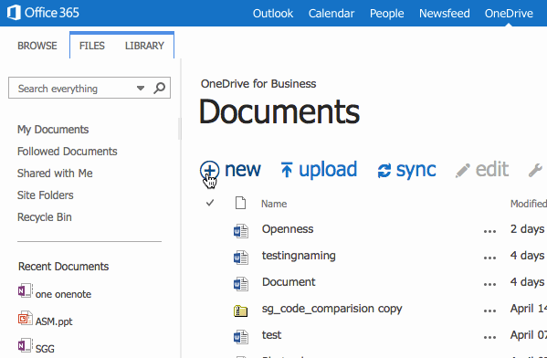547x358 pixels.
Task: Click the magnifying glass search icon
Action: [160, 88]
